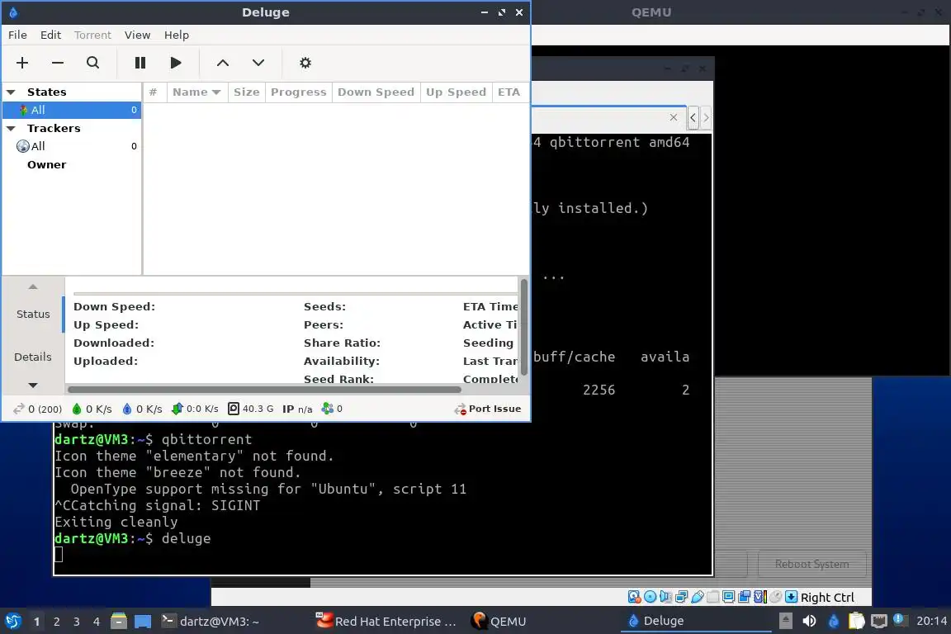Collapse the Trackers section
This screenshot has height=634, width=951.
[11, 129]
